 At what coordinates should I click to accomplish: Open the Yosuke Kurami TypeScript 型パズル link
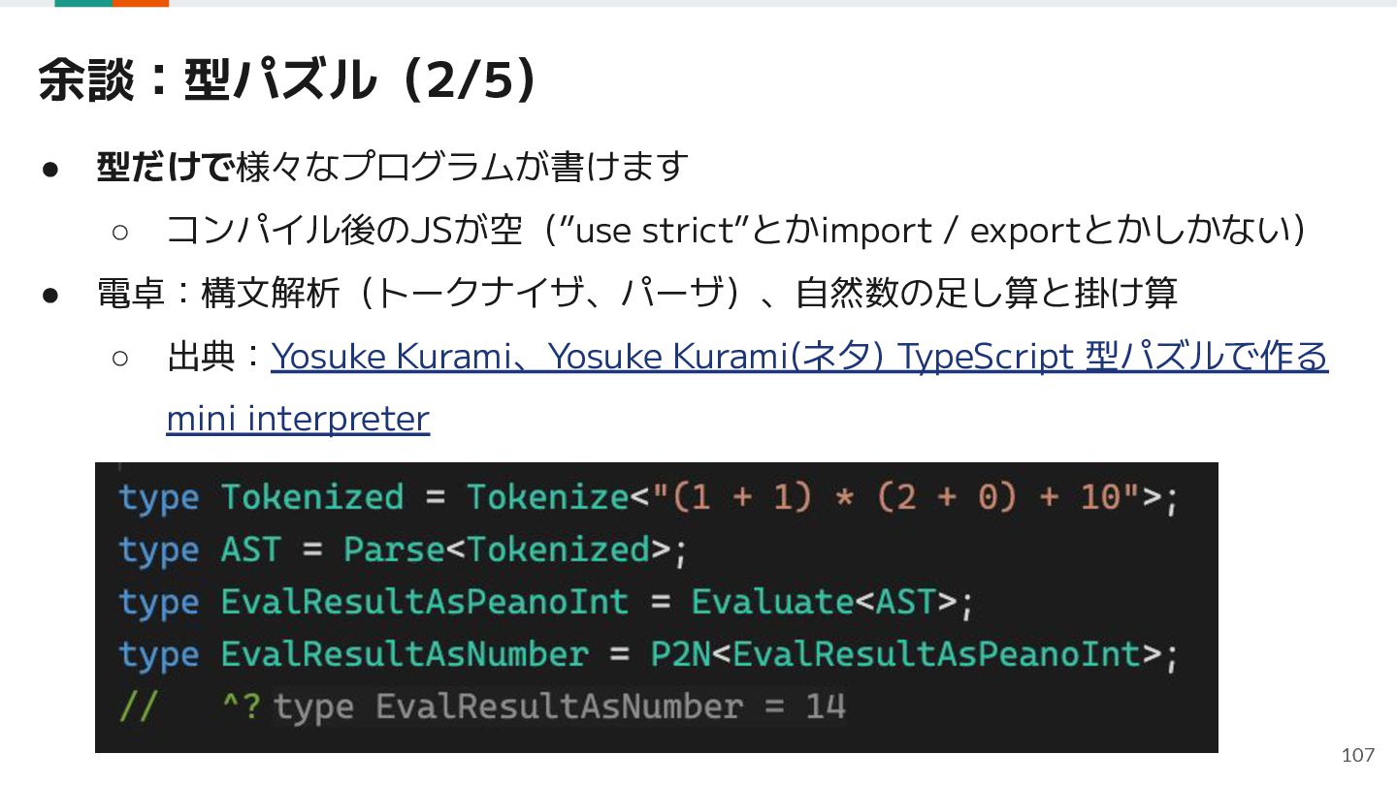798,357
